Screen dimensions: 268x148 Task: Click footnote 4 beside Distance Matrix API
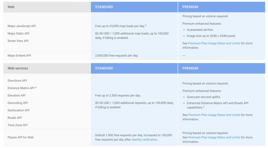36,87
